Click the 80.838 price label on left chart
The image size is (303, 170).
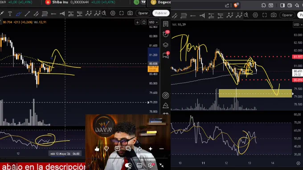153,63
